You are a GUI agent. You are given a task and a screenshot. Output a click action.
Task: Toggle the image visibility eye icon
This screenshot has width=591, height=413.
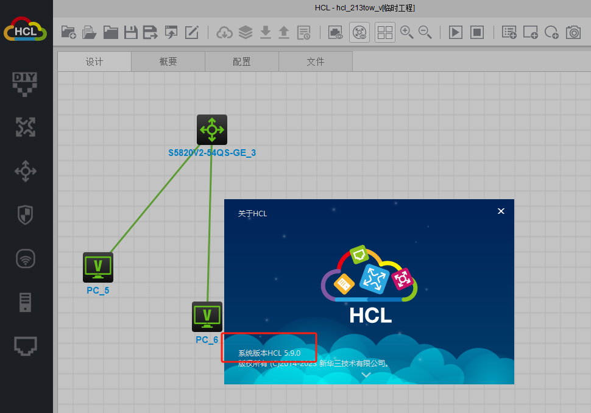[336, 32]
